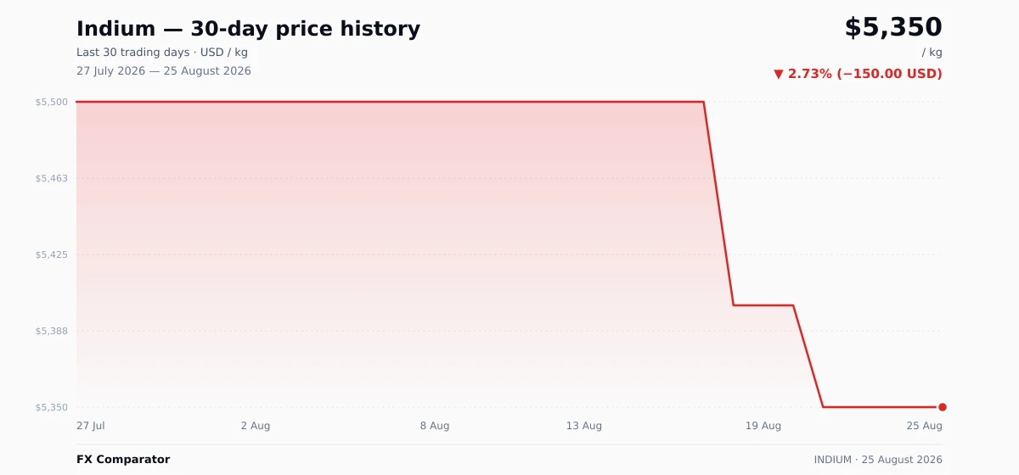Image resolution: width=1019 pixels, height=475 pixels.
Task: Click the $5,350 y-axis label
Action: click(52, 407)
